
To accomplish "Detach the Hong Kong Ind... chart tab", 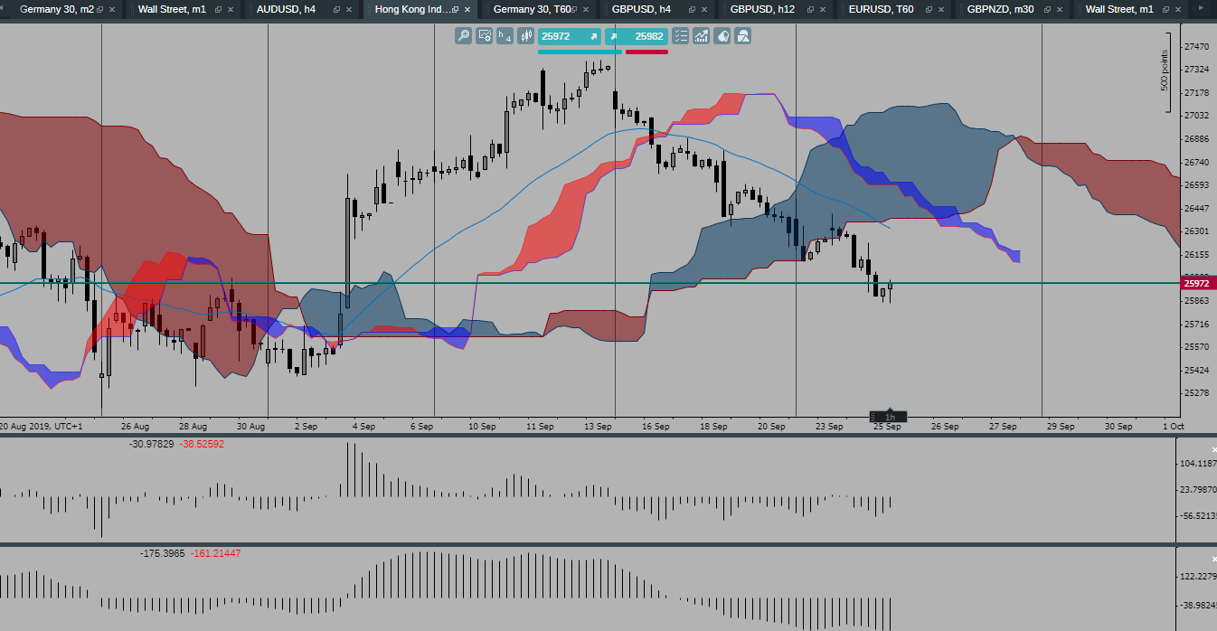I will point(456,9).
